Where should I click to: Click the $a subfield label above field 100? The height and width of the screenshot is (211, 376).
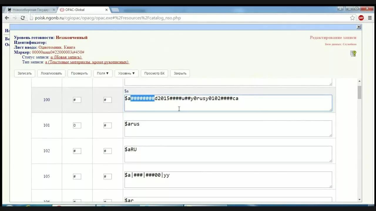click(126, 91)
